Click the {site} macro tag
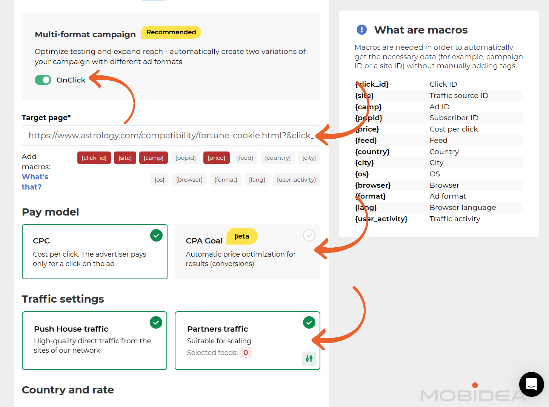This screenshot has height=407, width=549. tap(125, 158)
